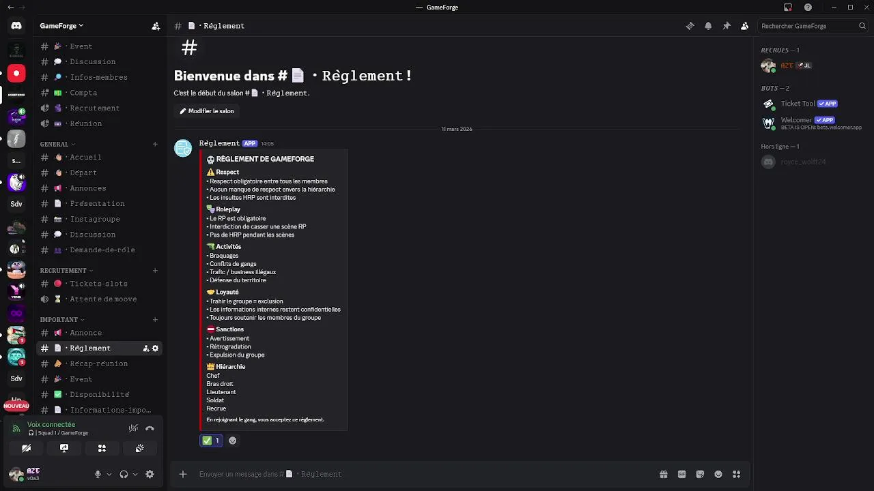Open Règlement channel settings gear
The height and width of the screenshot is (491, 874).
[155, 348]
